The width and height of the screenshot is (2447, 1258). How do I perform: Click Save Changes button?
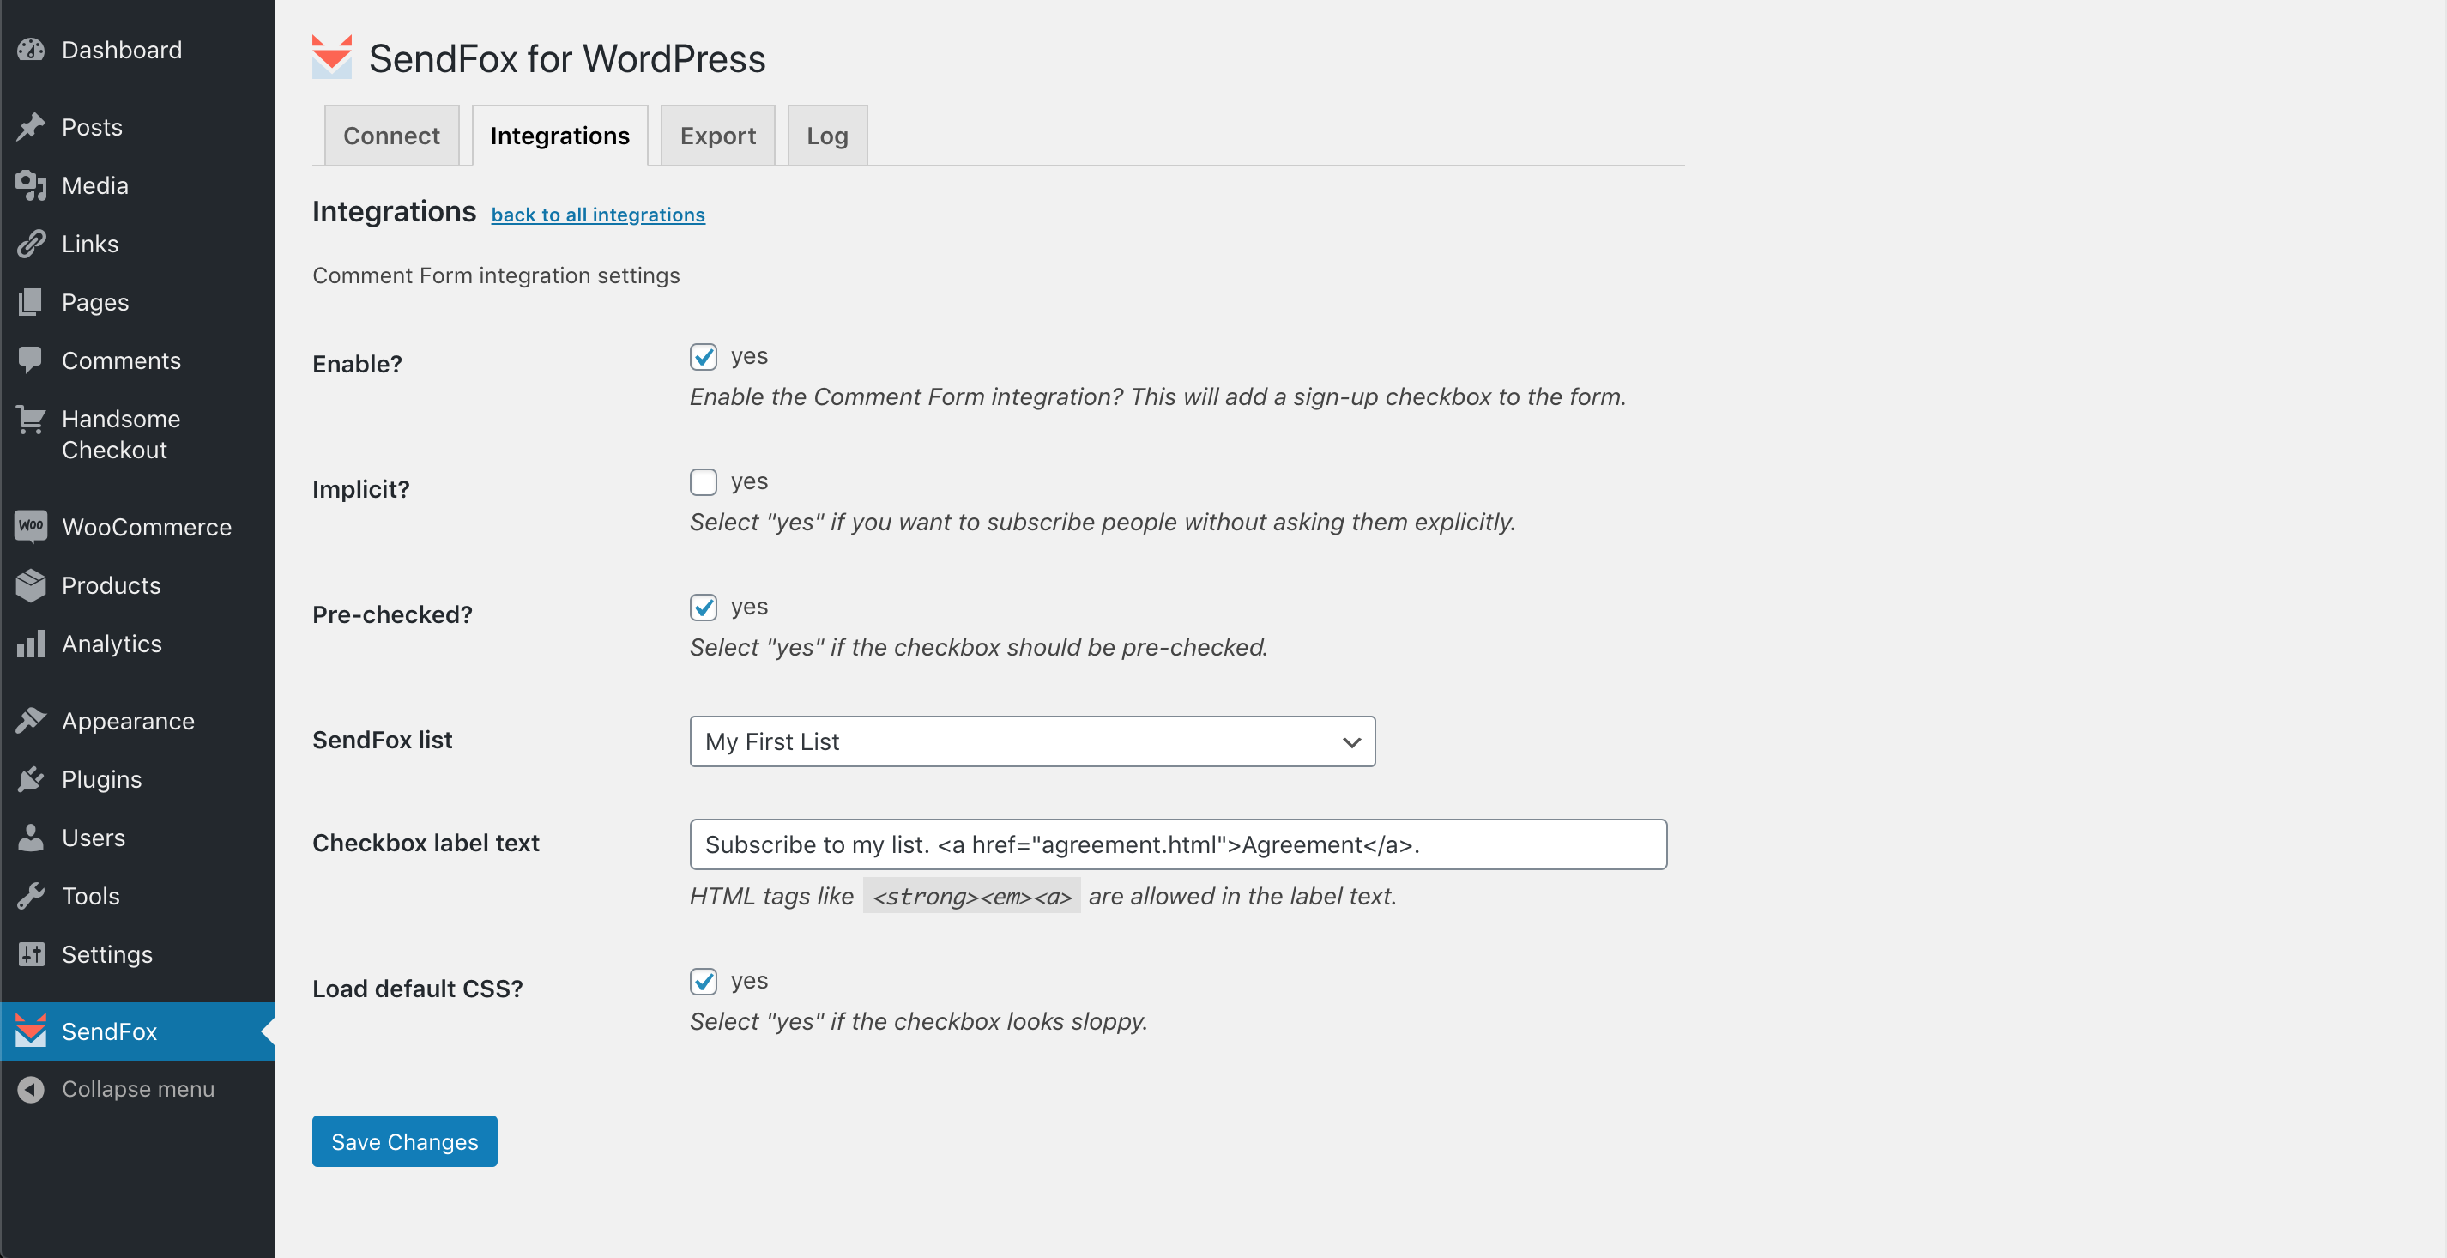[404, 1140]
